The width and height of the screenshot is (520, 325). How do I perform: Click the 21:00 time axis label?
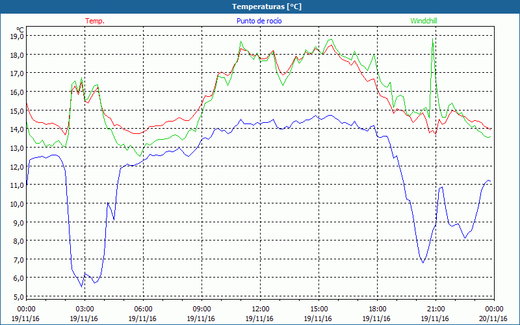click(435, 309)
